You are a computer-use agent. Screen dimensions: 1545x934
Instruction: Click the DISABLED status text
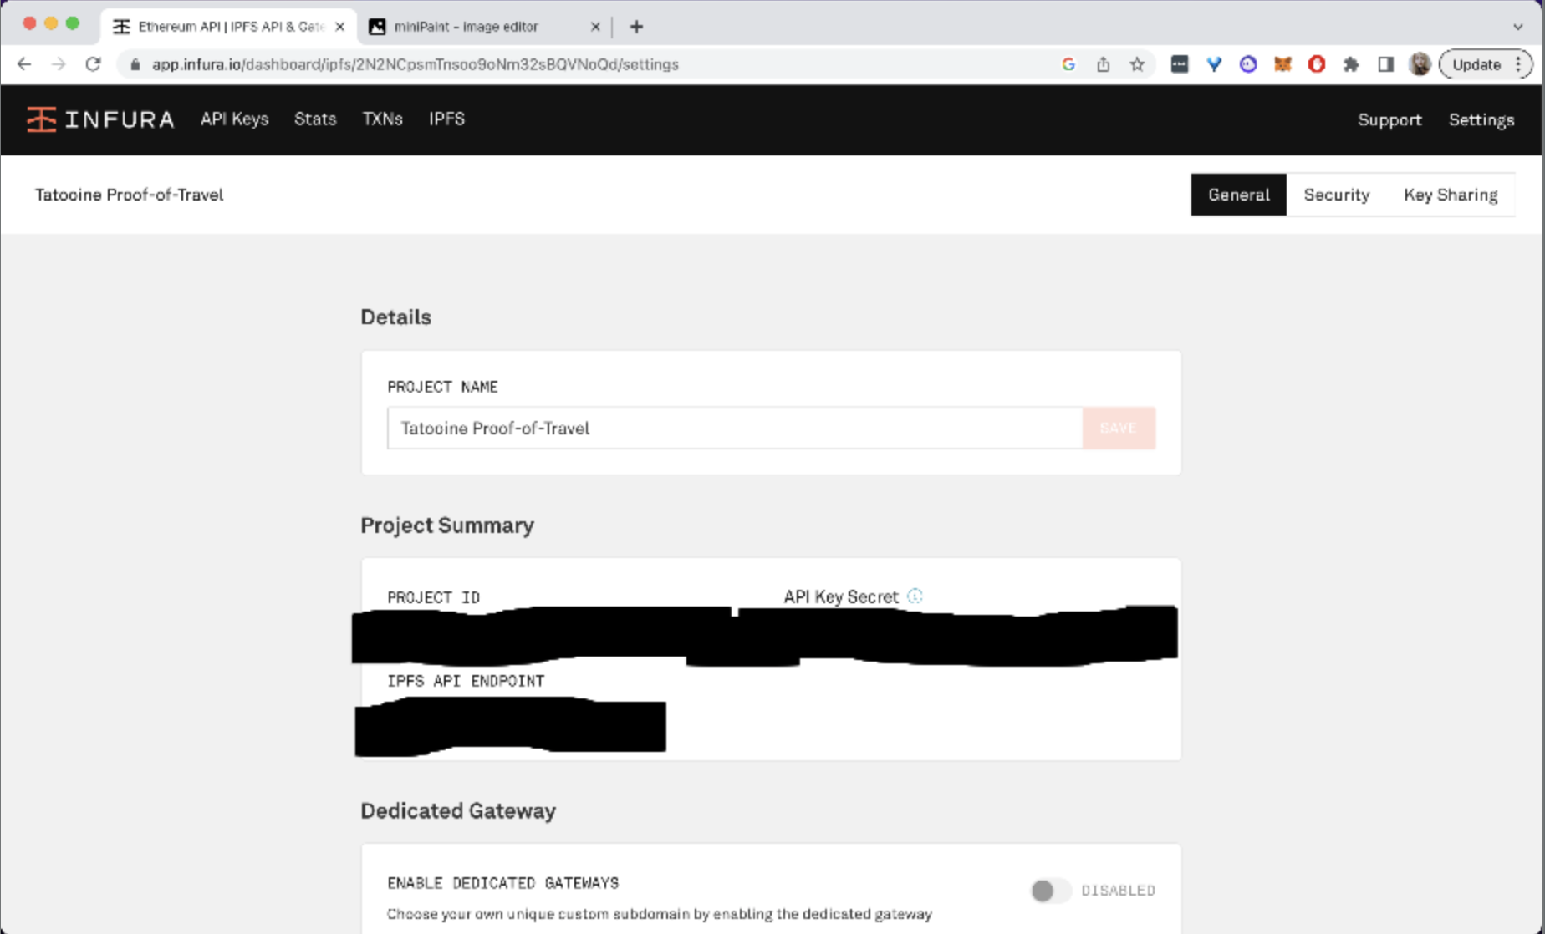coord(1118,891)
